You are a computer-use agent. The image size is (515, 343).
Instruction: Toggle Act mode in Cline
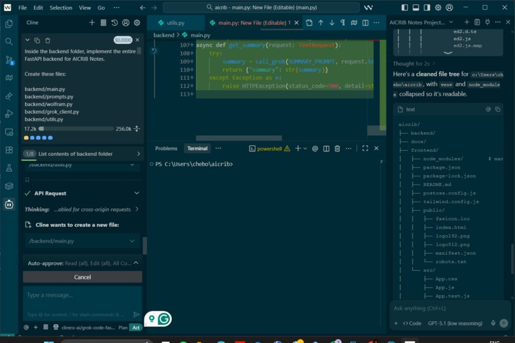click(x=135, y=328)
